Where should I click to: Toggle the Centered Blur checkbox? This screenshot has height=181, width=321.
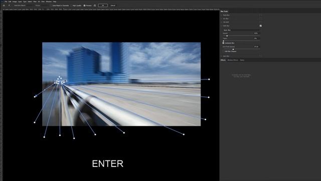pos(223,43)
